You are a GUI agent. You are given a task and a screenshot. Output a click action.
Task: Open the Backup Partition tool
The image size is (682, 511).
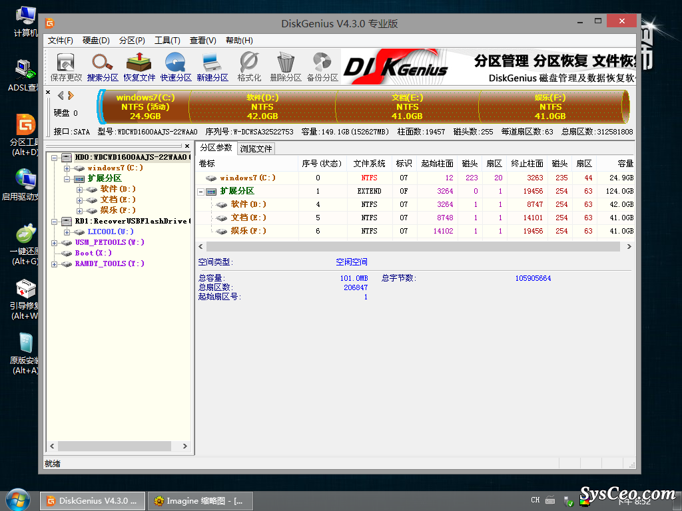point(322,67)
